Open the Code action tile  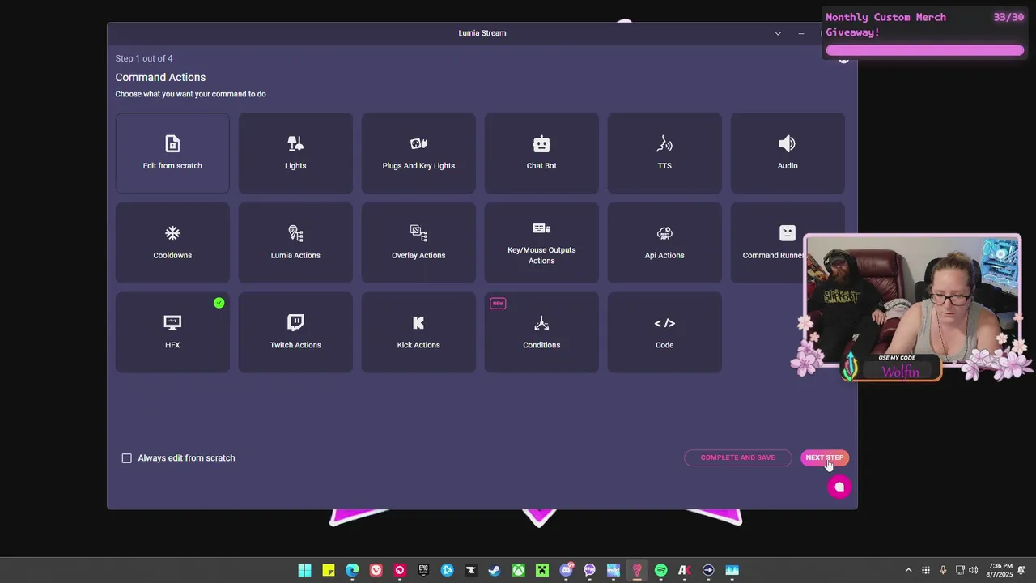(x=664, y=333)
